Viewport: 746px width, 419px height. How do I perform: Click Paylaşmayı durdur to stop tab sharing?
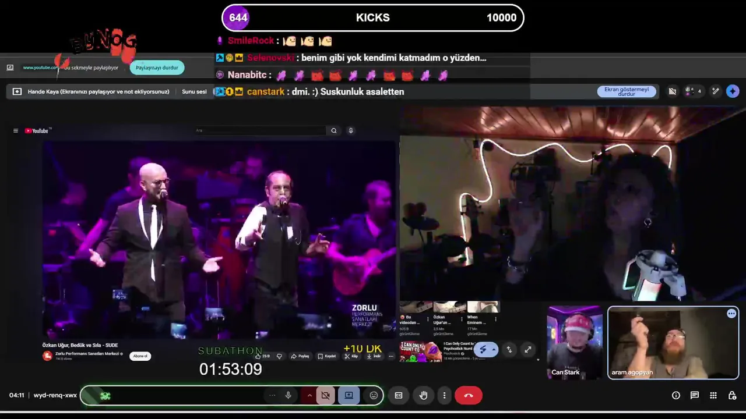click(157, 68)
